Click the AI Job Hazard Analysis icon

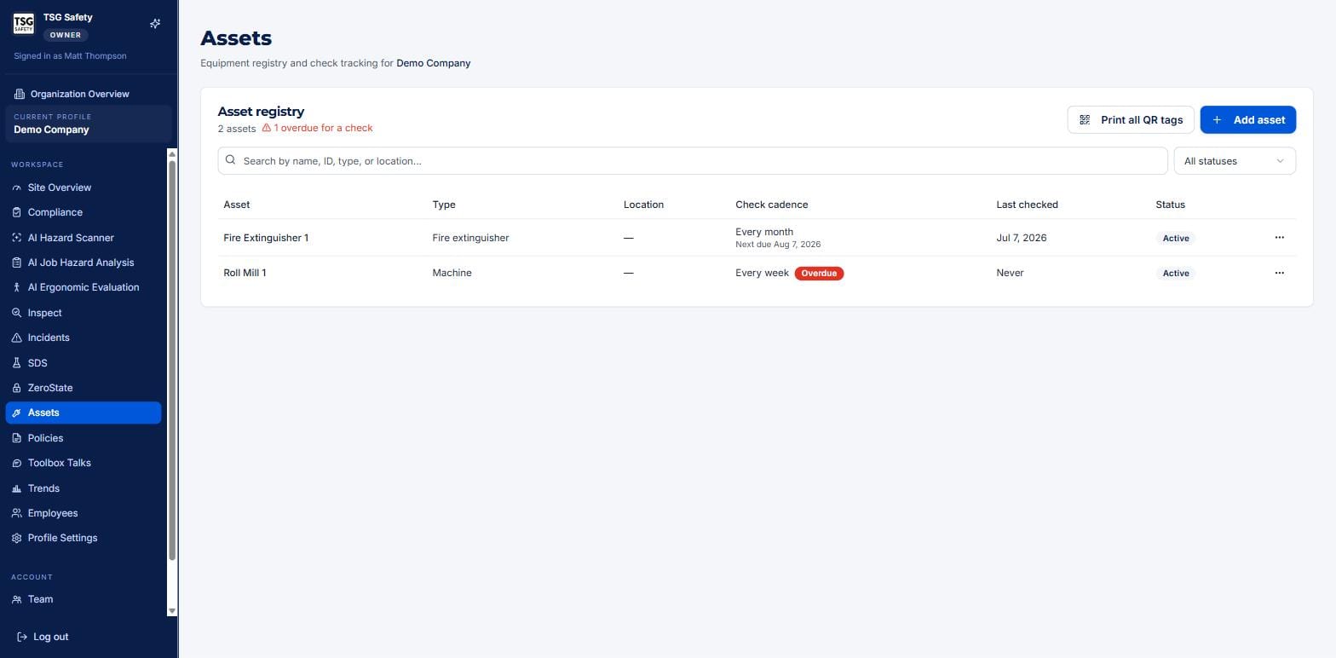click(16, 263)
